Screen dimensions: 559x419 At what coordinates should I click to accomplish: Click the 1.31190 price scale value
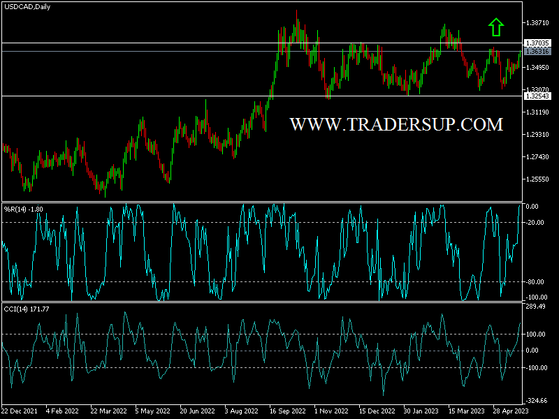tap(537, 112)
